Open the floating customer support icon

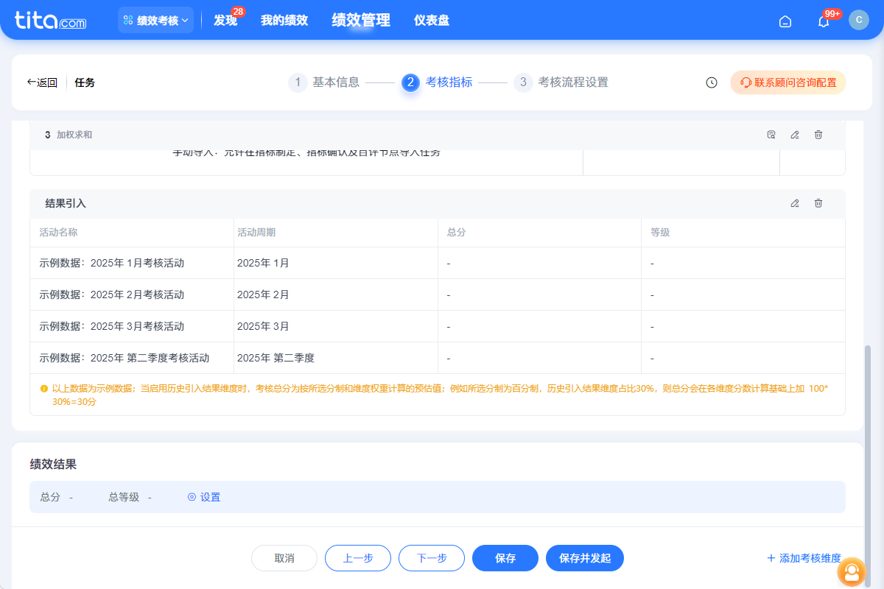pyautogui.click(x=852, y=572)
